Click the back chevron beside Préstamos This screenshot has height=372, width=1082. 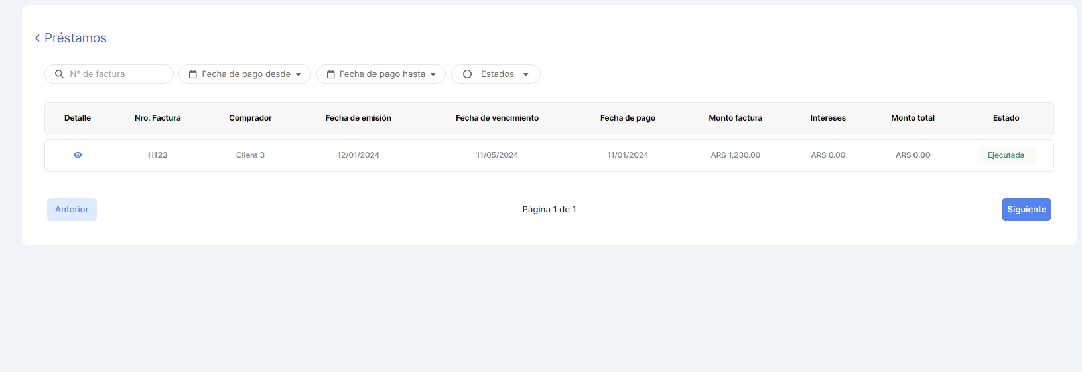[37, 38]
